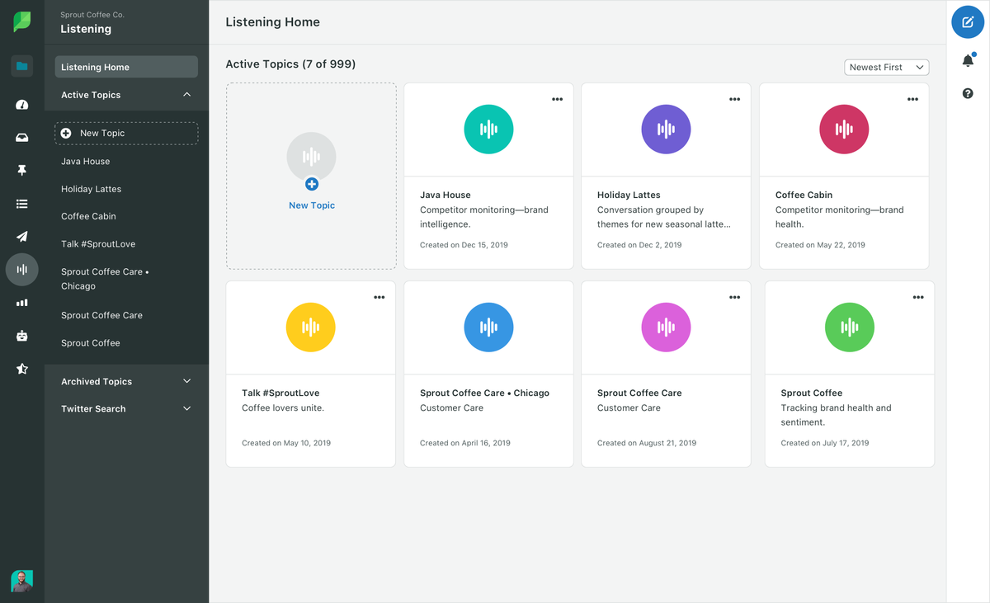Select the Listening waveform icon in rail

point(22,270)
